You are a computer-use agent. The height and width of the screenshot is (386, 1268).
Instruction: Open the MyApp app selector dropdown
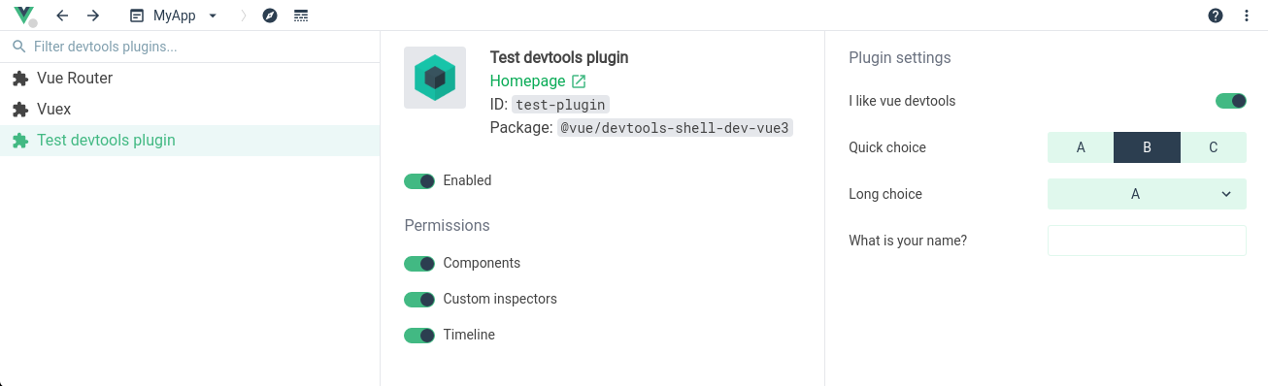174,16
